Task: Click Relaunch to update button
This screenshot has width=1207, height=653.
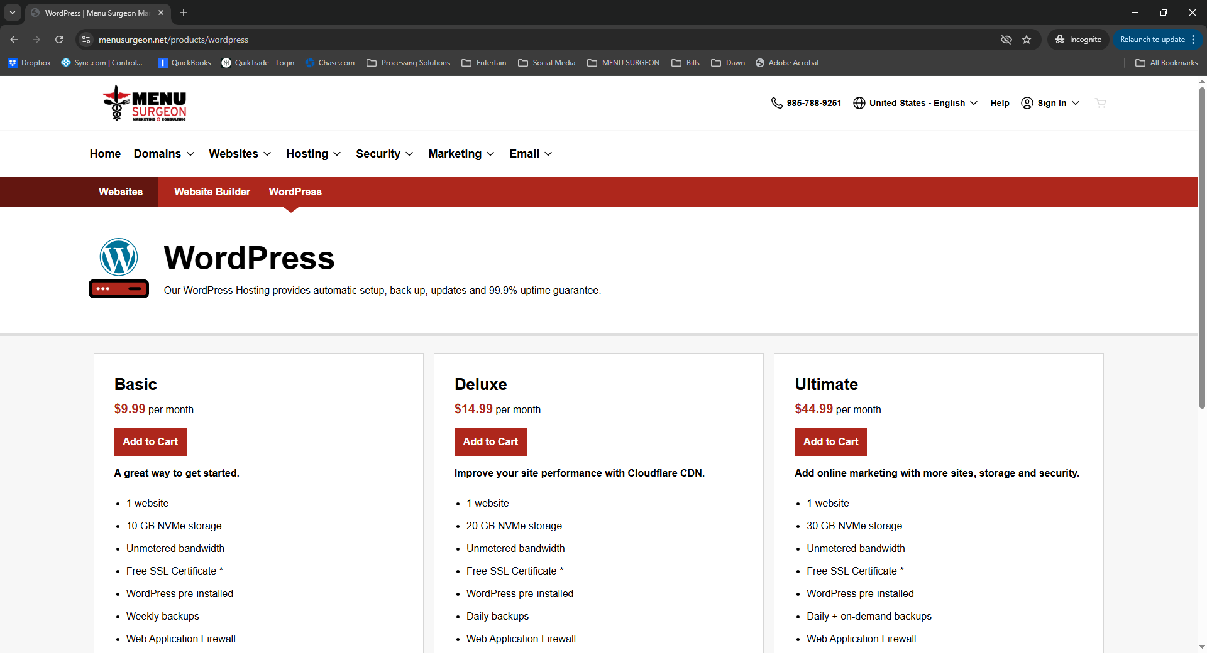Action: [1152, 40]
